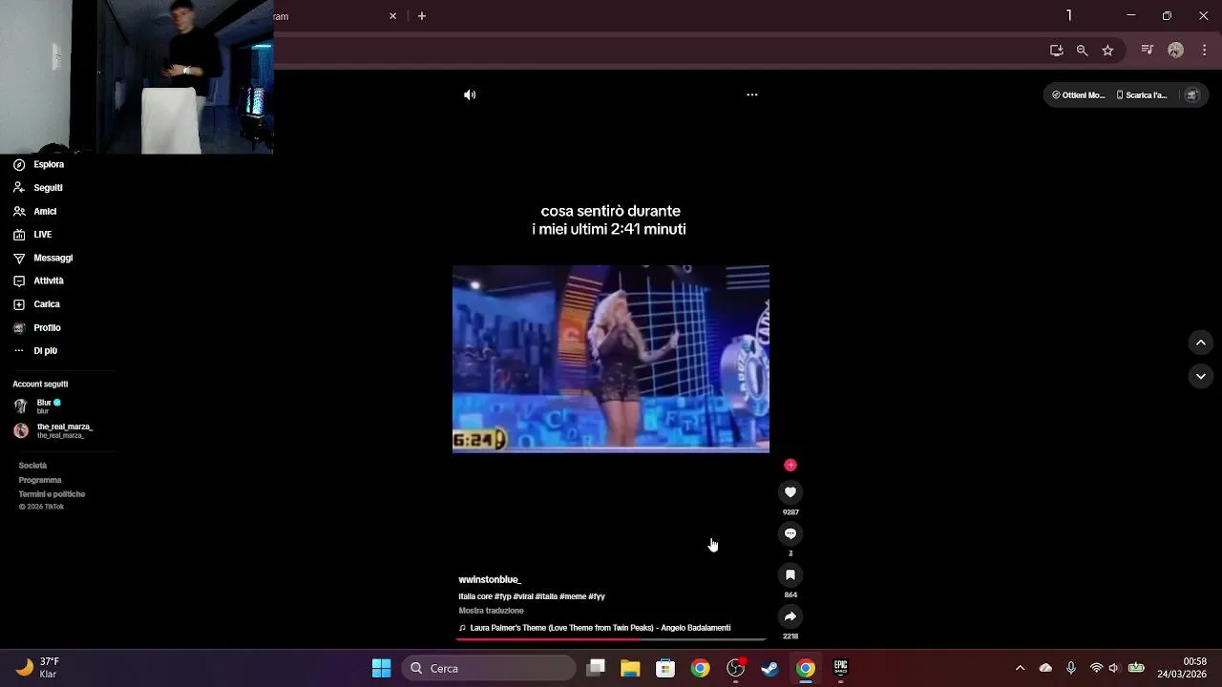Go to previous video with the up chevron

(x=1201, y=343)
